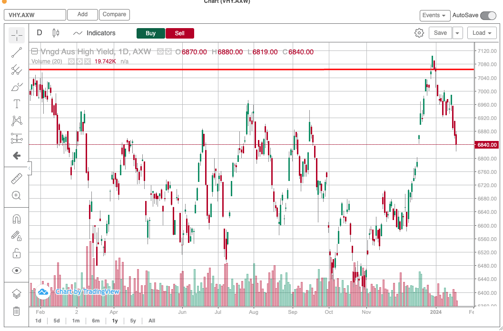The height and width of the screenshot is (331, 503).
Task: Select the 5y time range
Action: (133, 321)
